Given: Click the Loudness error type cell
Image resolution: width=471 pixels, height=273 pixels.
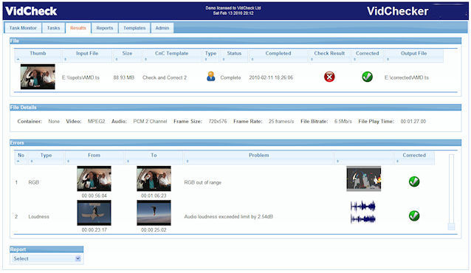Looking at the screenshot, I should [x=38, y=216].
